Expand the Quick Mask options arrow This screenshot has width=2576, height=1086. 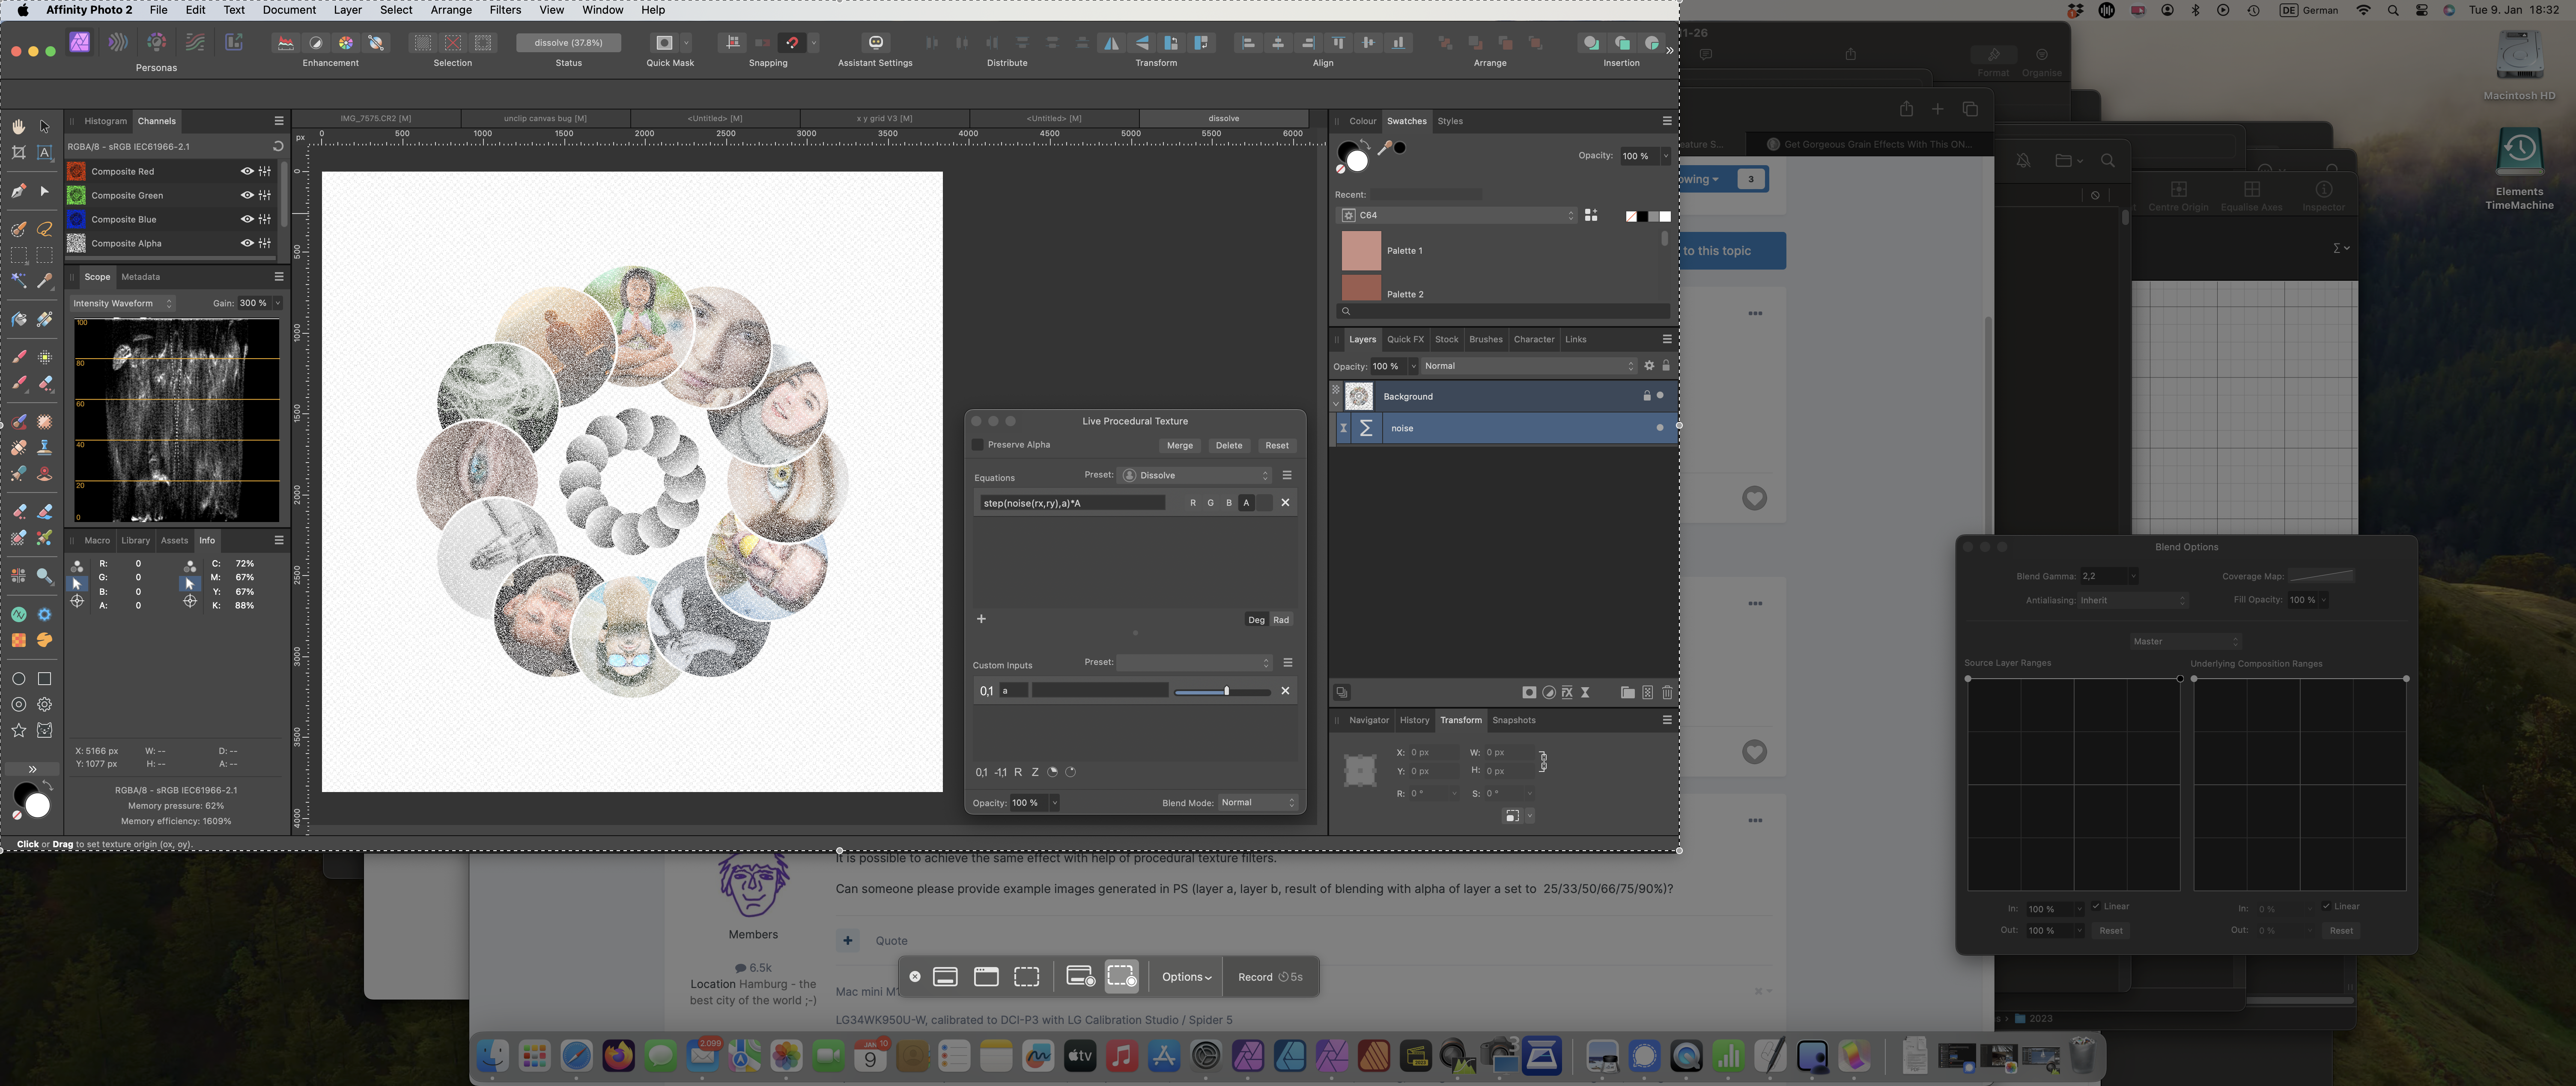pos(687,43)
